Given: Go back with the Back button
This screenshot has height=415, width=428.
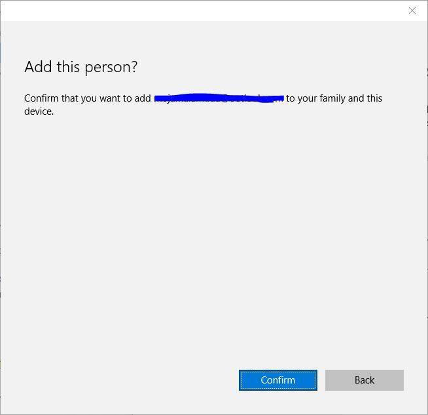Looking at the screenshot, I should [x=364, y=380].
